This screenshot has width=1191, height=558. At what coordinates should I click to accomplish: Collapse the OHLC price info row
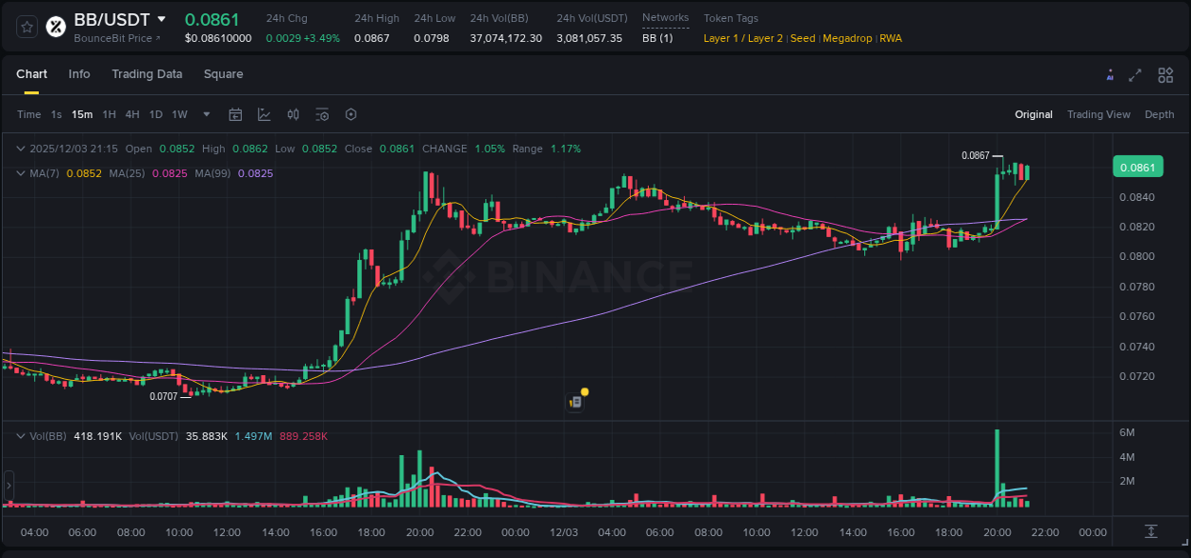[x=20, y=149]
